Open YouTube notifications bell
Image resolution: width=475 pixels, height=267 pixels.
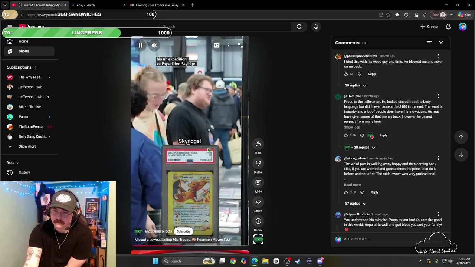tap(448, 27)
